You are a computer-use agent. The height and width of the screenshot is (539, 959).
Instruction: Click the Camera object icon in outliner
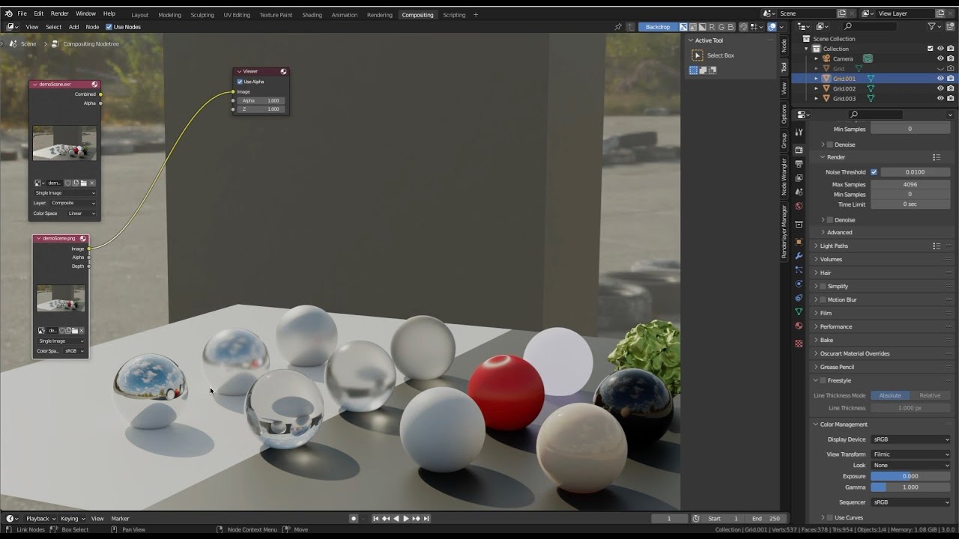[826, 58]
